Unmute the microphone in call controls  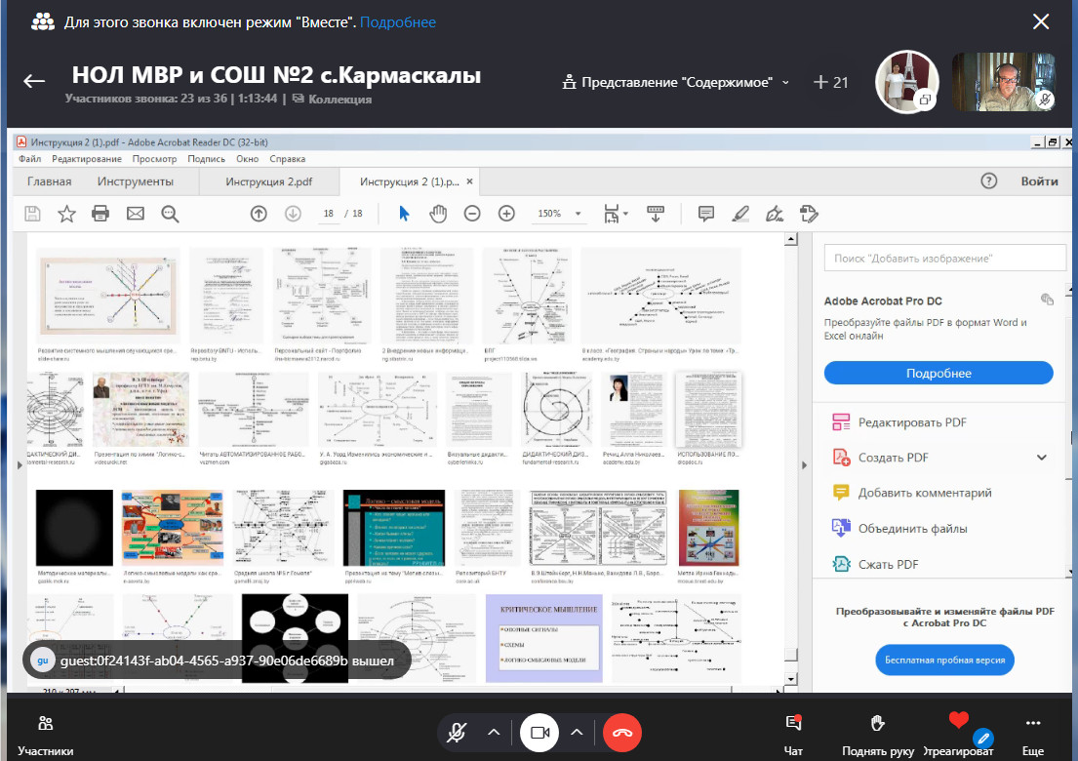point(456,732)
